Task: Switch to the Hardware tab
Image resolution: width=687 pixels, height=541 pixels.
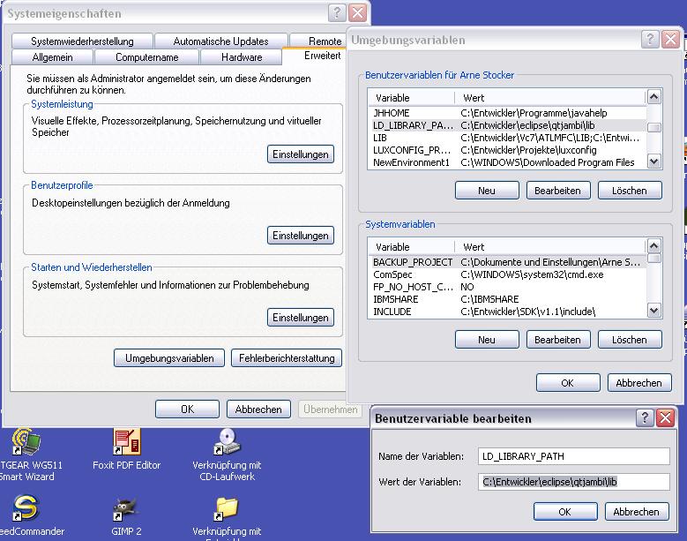Action: 242,57
